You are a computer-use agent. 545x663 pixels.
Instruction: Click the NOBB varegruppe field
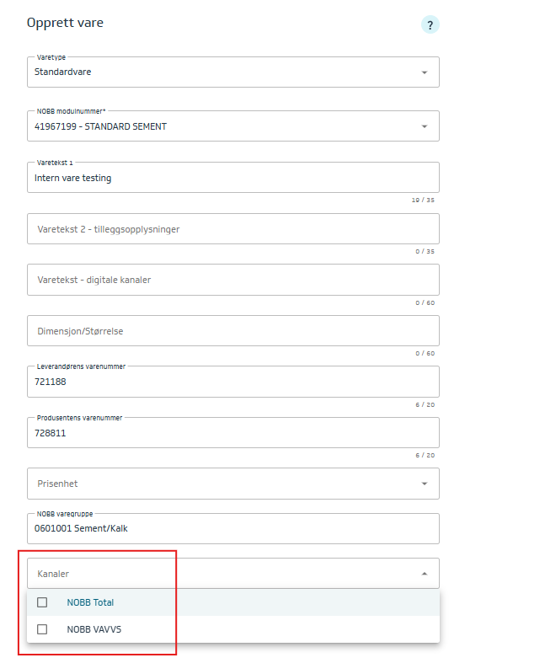point(232,529)
